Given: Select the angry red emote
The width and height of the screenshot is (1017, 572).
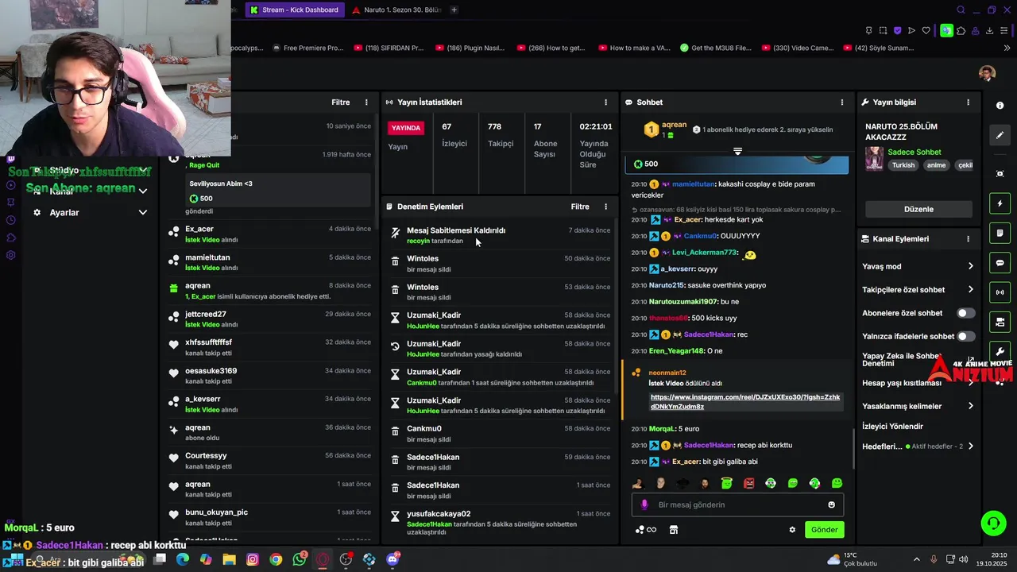Looking at the screenshot, I should [x=748, y=483].
